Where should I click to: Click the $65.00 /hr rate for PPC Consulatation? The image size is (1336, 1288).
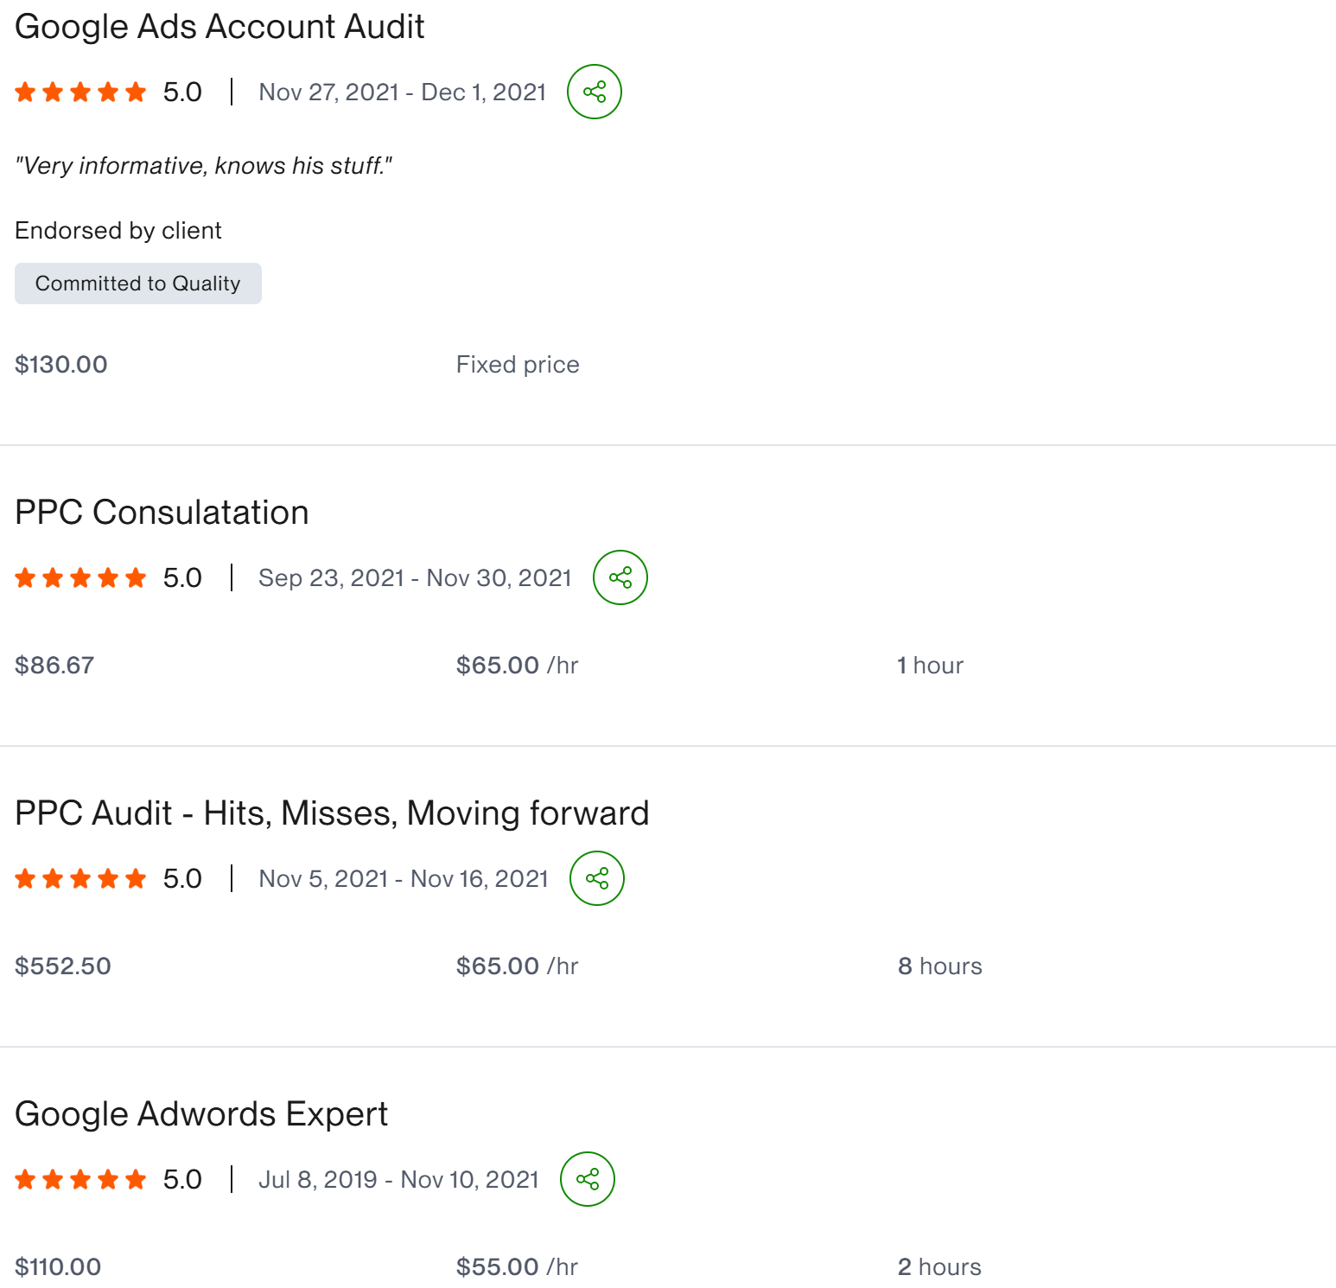[517, 665]
